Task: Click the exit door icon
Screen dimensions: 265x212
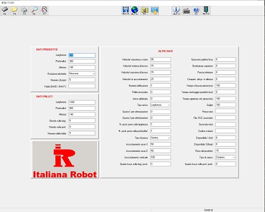Action: 206,11
